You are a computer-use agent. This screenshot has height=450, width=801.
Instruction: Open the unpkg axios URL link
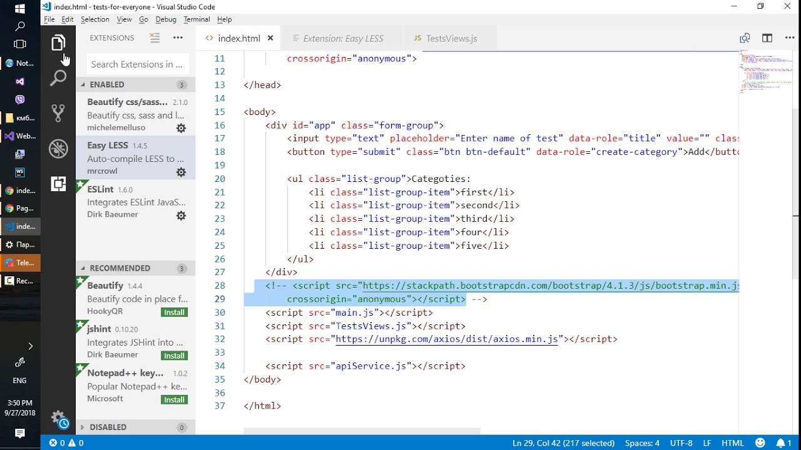pyautogui.click(x=447, y=339)
